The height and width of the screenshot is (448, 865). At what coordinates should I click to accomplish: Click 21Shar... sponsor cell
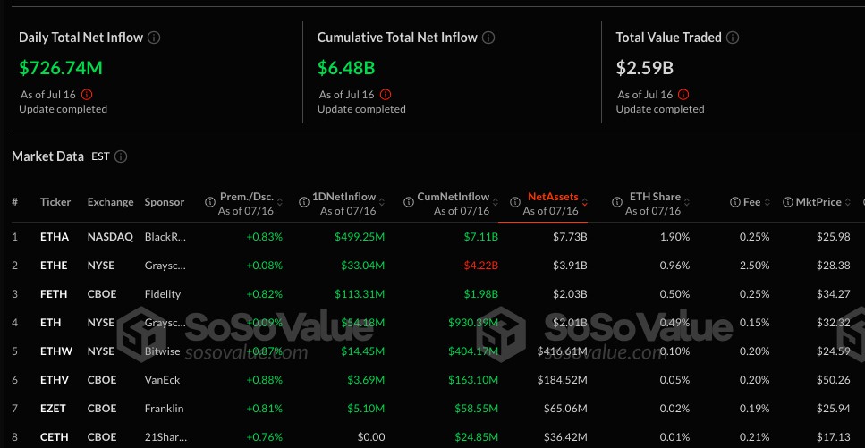[x=165, y=437]
